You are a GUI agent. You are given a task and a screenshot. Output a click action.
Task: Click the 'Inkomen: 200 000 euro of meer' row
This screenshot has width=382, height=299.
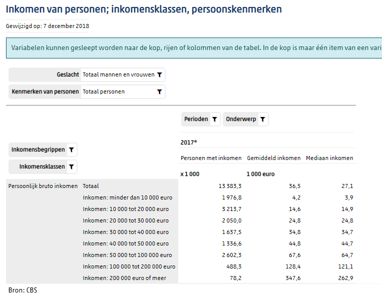124,278
